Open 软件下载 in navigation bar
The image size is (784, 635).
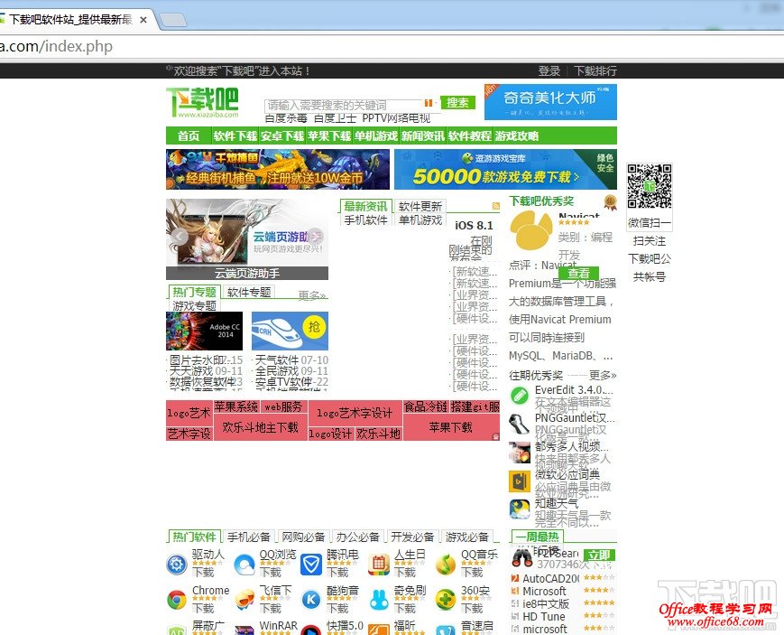235,135
